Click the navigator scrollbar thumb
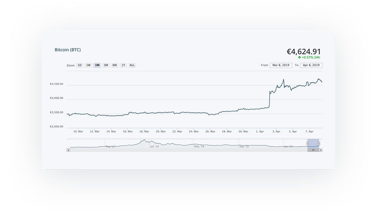The height and width of the screenshot is (212, 377). coord(313,150)
